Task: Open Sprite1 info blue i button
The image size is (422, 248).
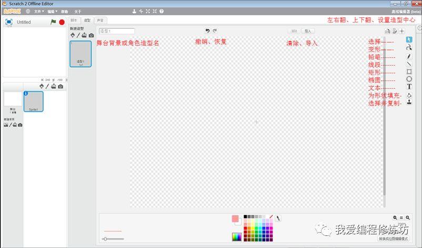Action: tap(26, 93)
